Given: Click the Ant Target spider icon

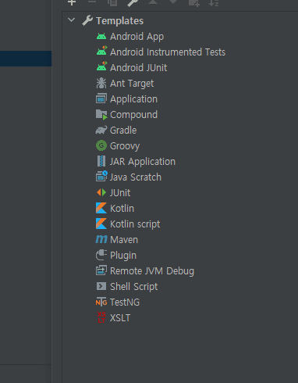Looking at the screenshot, I should pos(101,83).
